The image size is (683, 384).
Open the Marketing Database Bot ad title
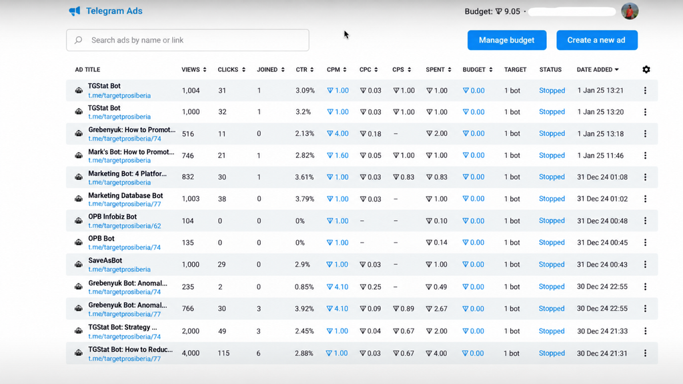pos(125,195)
